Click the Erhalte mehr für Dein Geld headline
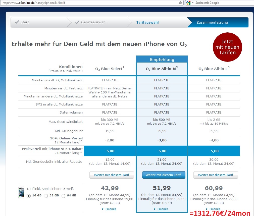Viewport: 254px width, 216px height. coord(99,44)
